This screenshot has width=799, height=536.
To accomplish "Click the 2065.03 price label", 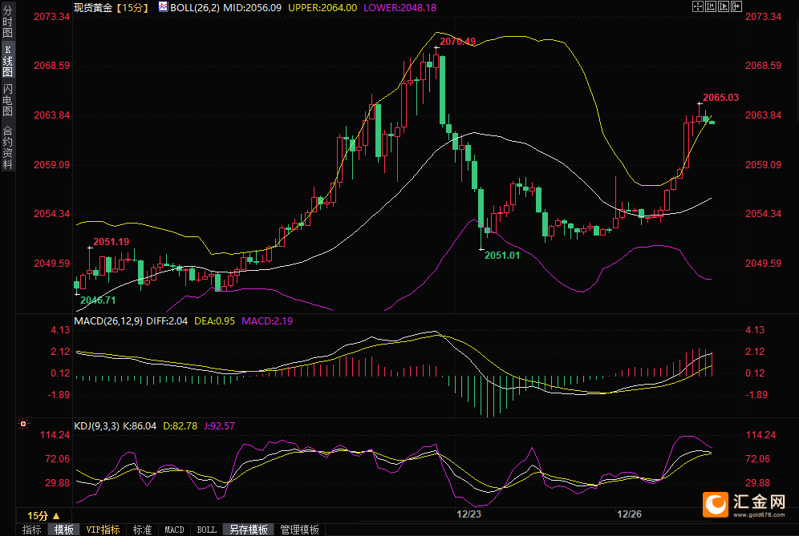I will 720,98.
